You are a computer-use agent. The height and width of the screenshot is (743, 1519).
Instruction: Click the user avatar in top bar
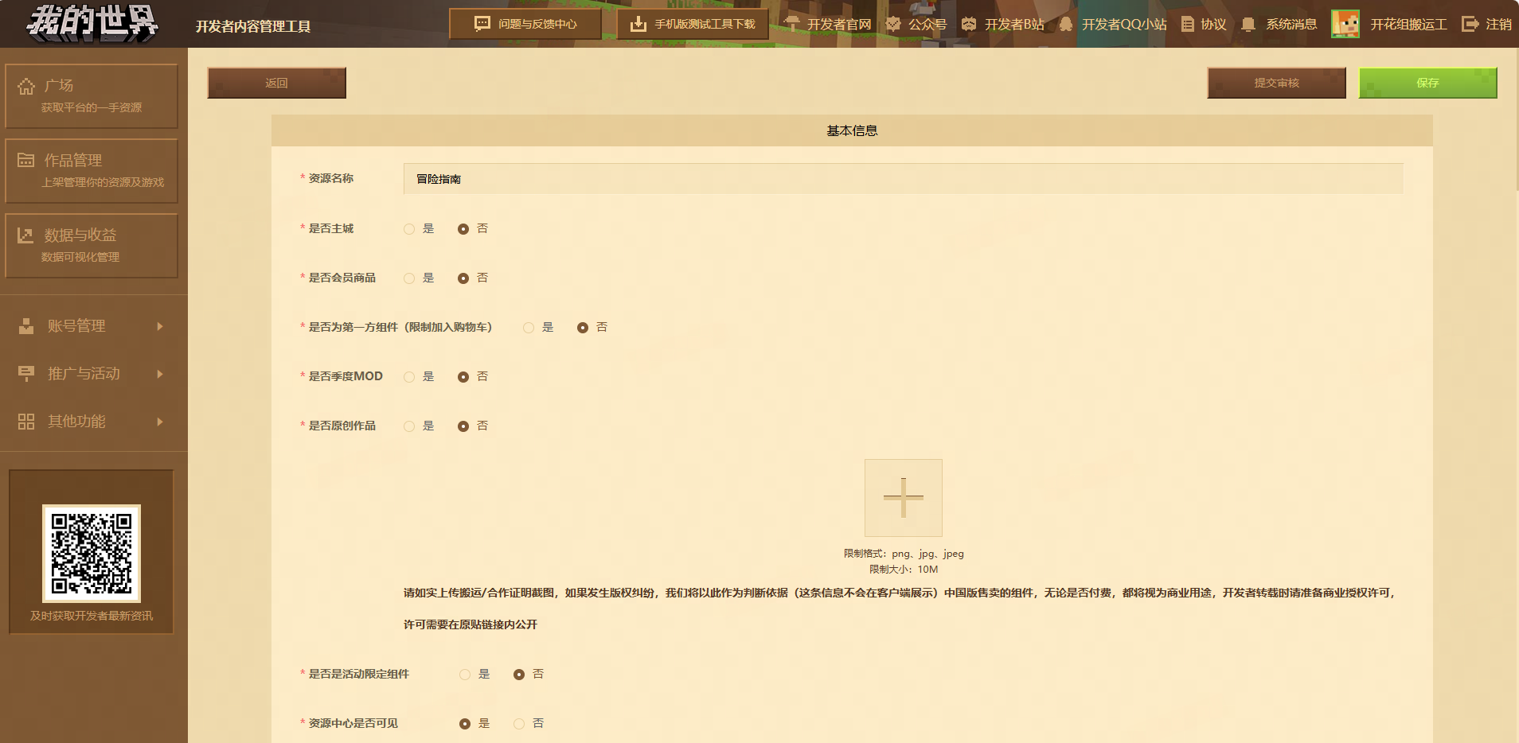coord(1345,24)
